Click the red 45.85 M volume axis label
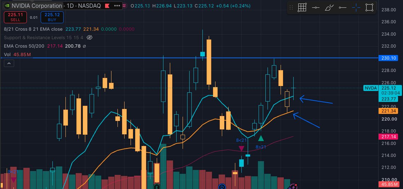Viewport: 403px width, 189px height. [389, 185]
